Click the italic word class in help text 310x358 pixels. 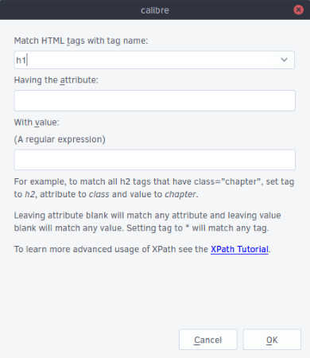(99, 194)
